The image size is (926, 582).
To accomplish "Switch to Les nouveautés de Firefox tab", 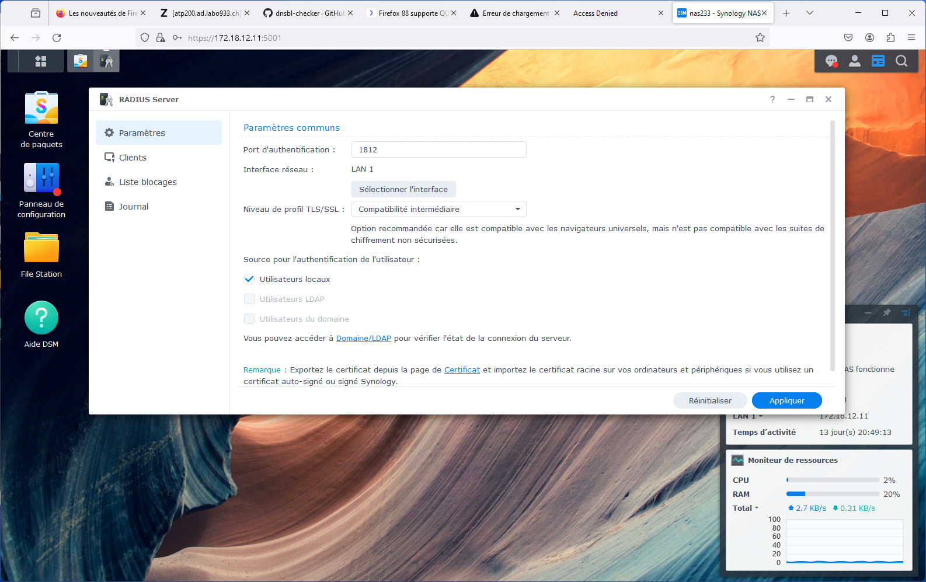I will coord(100,13).
